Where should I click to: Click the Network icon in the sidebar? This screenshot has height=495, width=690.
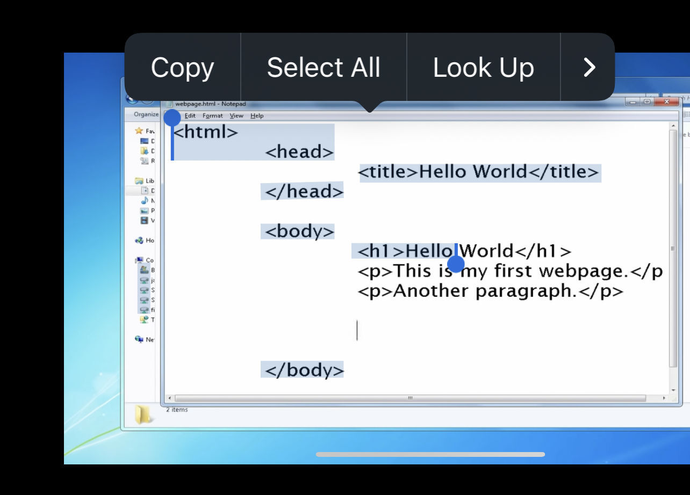[139, 339]
